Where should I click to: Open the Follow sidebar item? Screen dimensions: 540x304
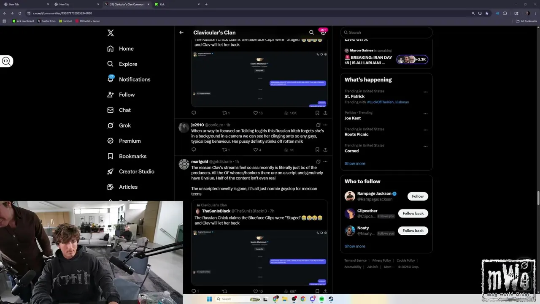[x=121, y=95]
